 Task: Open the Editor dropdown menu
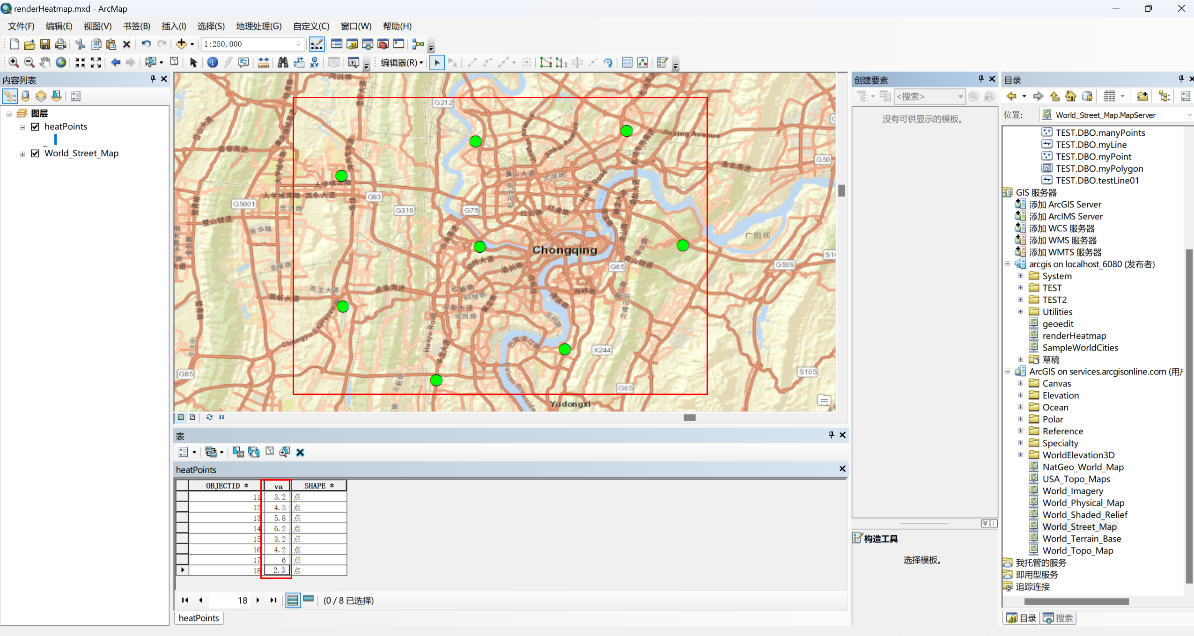point(402,62)
